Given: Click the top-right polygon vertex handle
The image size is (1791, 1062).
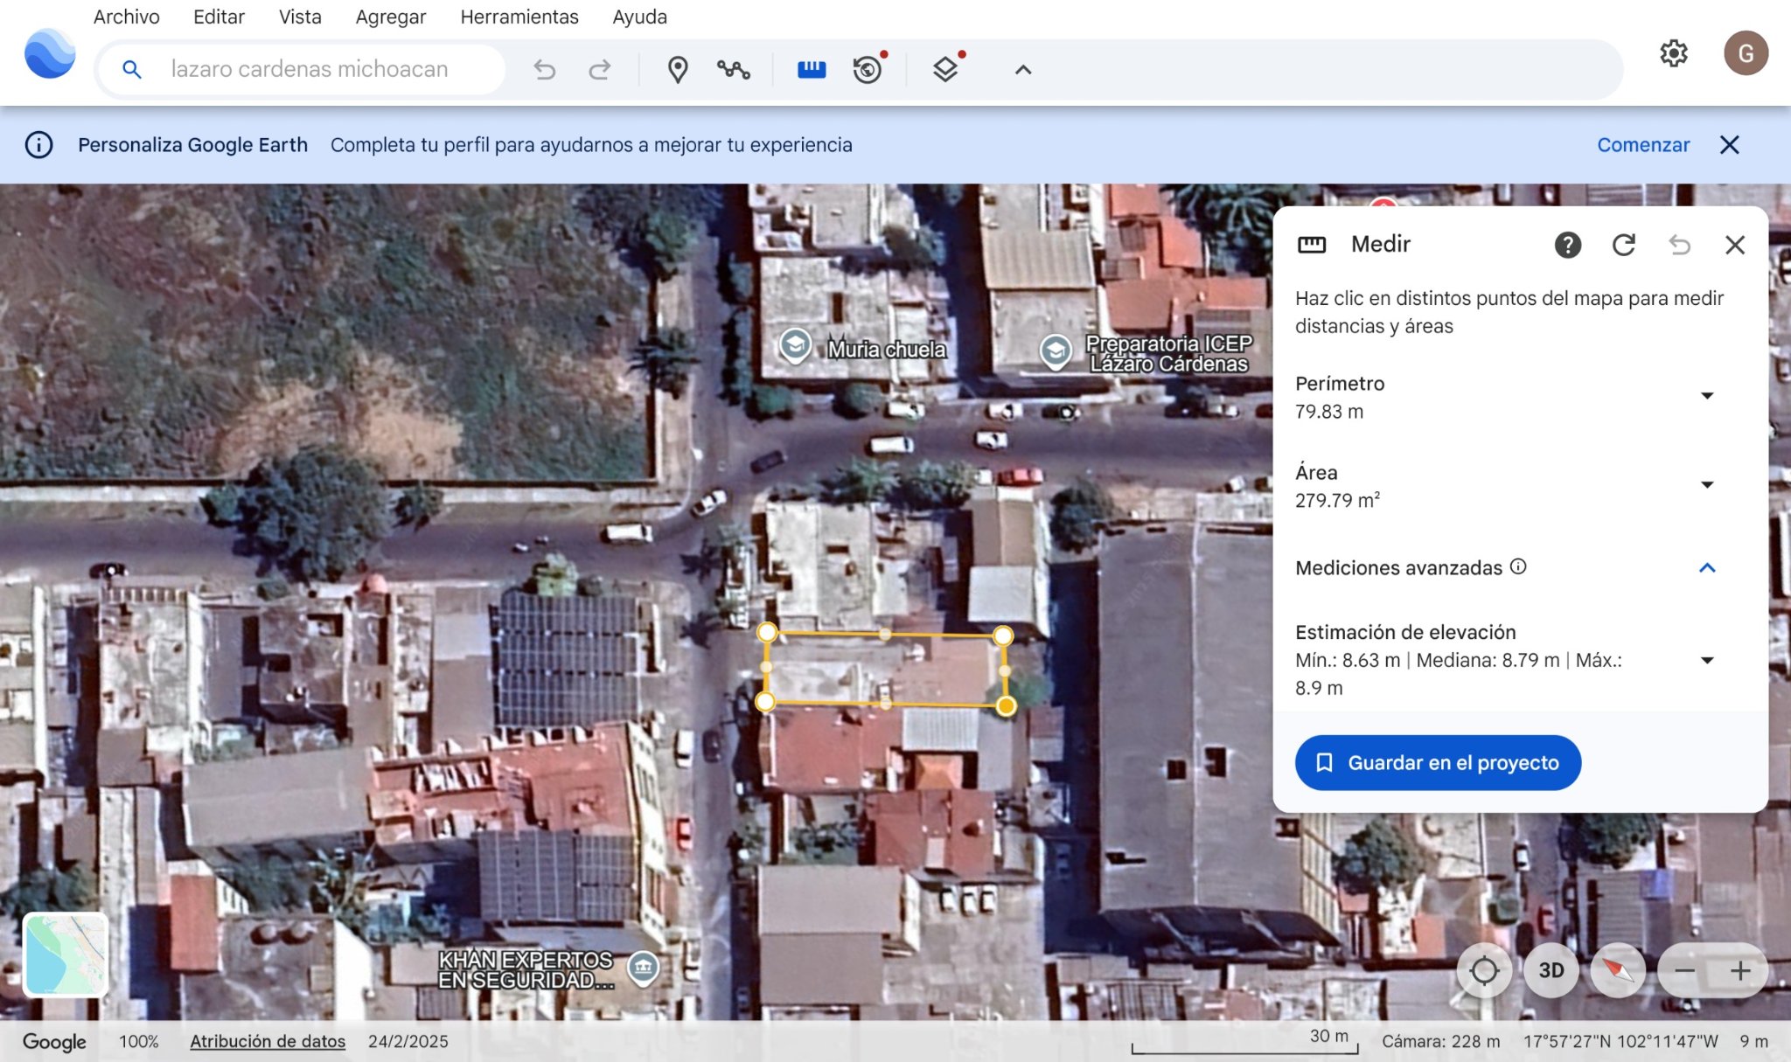Looking at the screenshot, I should coord(1003,635).
